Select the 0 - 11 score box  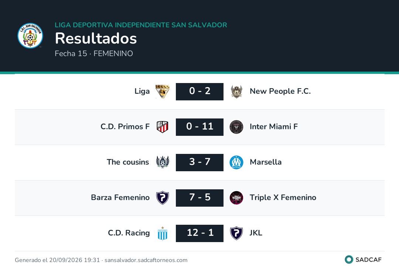pos(199,127)
